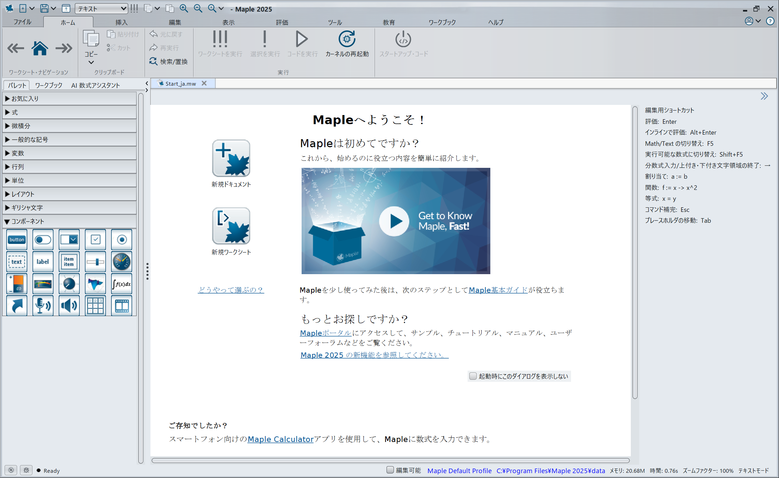Click the 新規ワークシート icon
This screenshot has height=478, width=779.
(x=231, y=226)
